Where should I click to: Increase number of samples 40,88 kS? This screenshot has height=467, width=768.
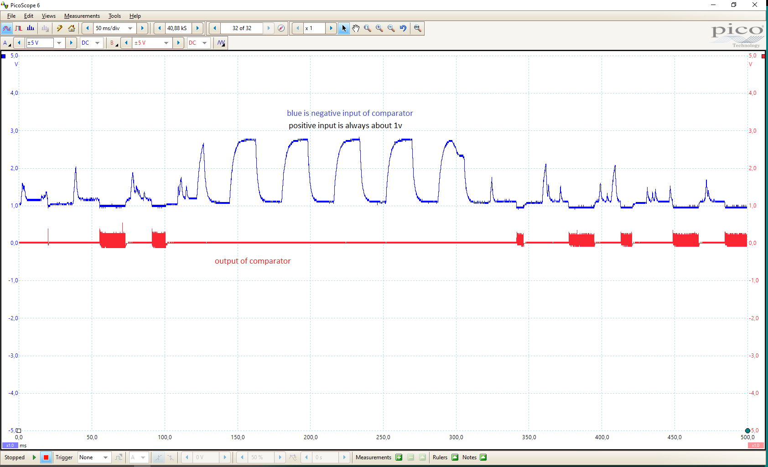[x=197, y=28]
